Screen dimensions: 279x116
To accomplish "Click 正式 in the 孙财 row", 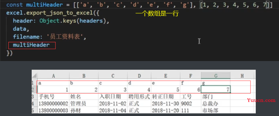I will click(139, 110).
